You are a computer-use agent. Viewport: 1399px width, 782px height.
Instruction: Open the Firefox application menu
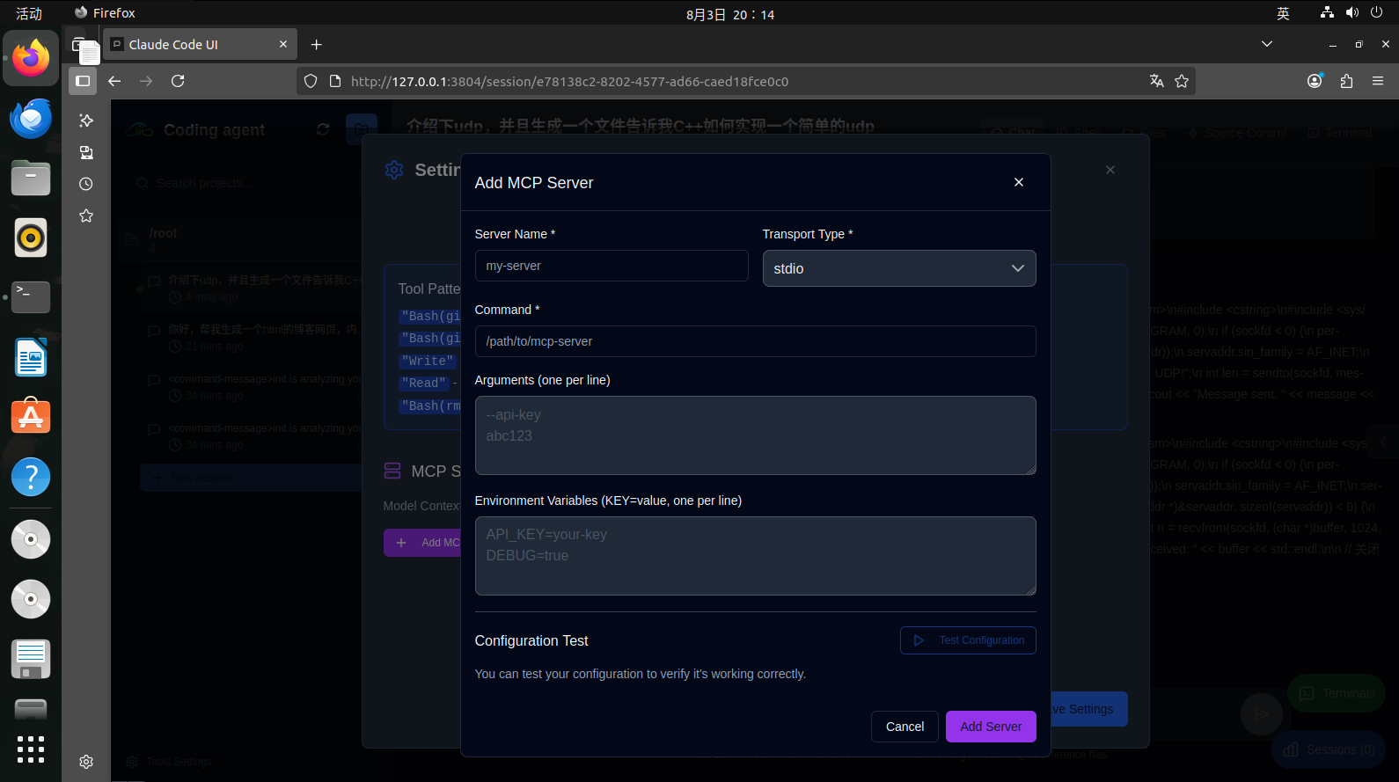click(1378, 81)
